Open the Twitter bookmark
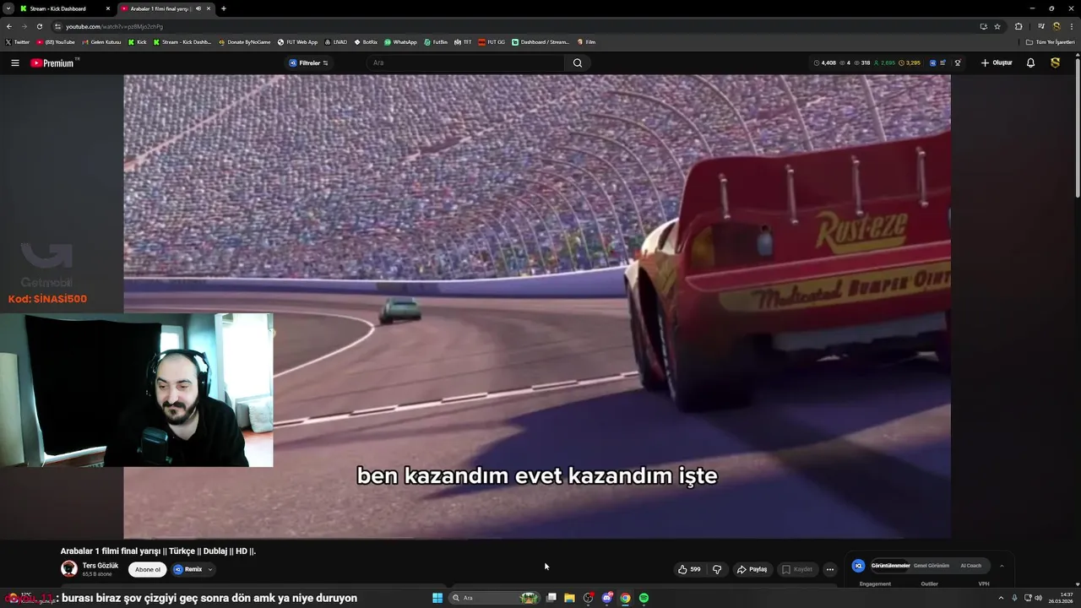This screenshot has height=608, width=1081. (x=17, y=41)
